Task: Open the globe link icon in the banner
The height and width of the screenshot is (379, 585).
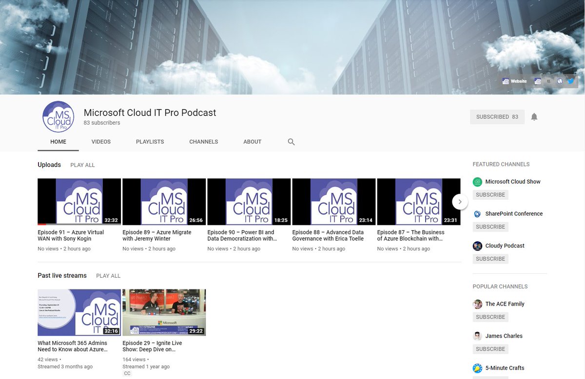Action: [x=561, y=81]
